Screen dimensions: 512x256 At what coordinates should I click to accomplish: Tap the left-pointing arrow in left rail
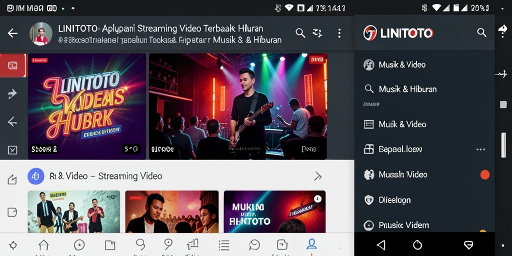click(x=12, y=122)
